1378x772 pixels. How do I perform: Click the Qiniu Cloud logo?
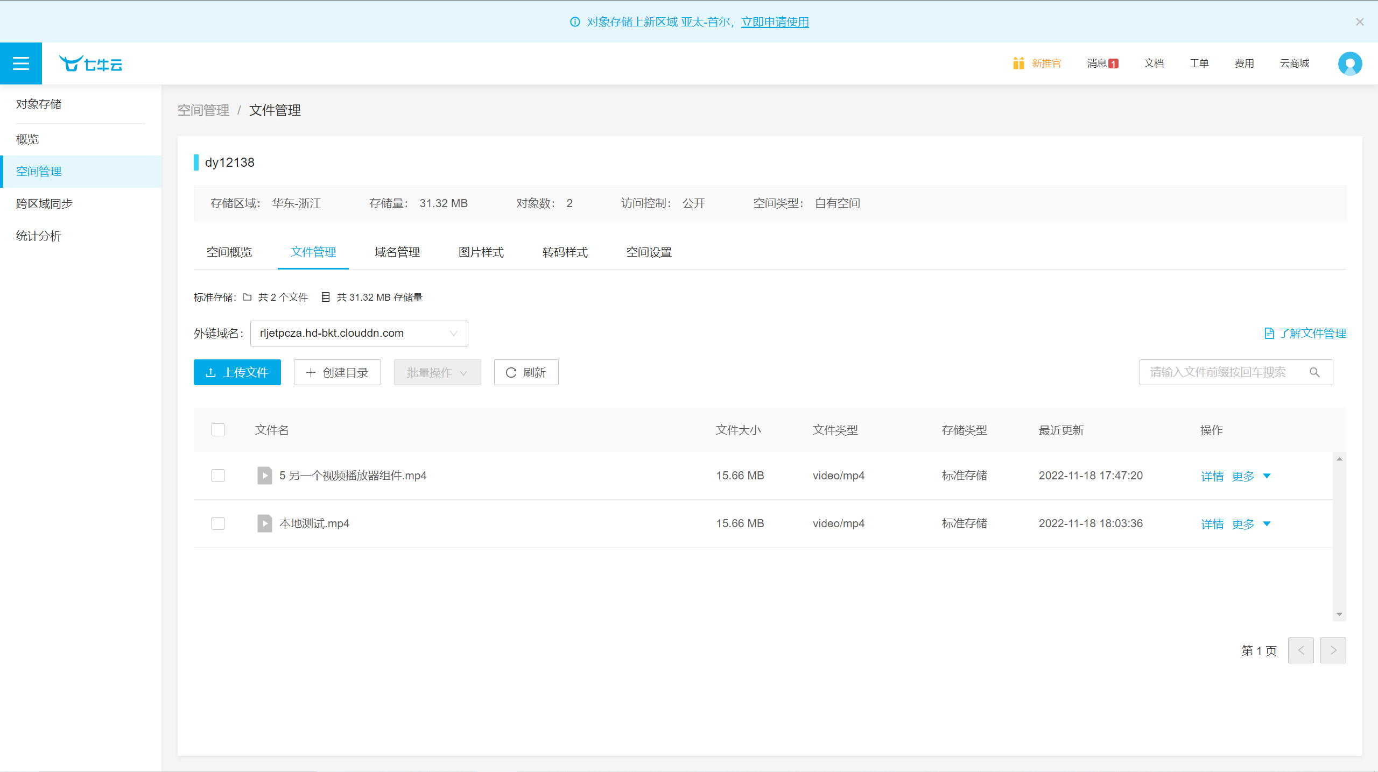[90, 63]
